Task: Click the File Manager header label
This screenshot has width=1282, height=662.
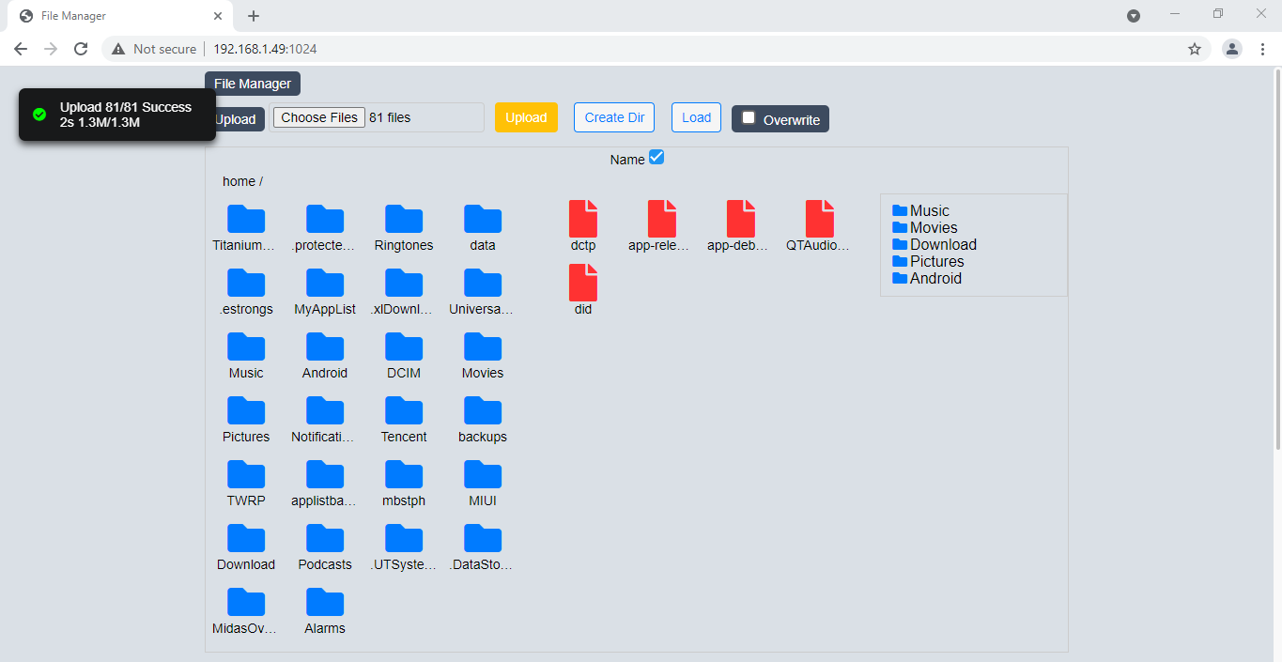Action: click(x=253, y=84)
